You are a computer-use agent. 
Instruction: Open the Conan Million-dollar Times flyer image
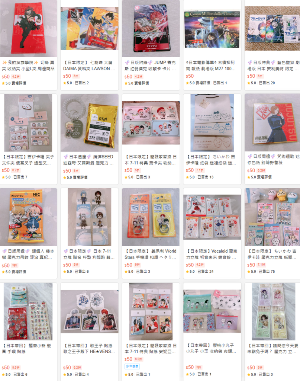[212, 28]
